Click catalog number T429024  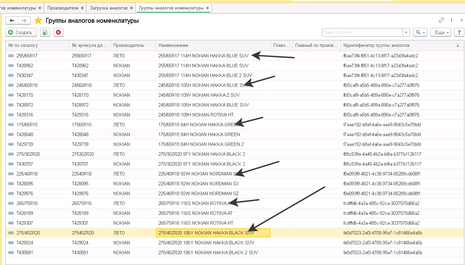tap(25, 243)
